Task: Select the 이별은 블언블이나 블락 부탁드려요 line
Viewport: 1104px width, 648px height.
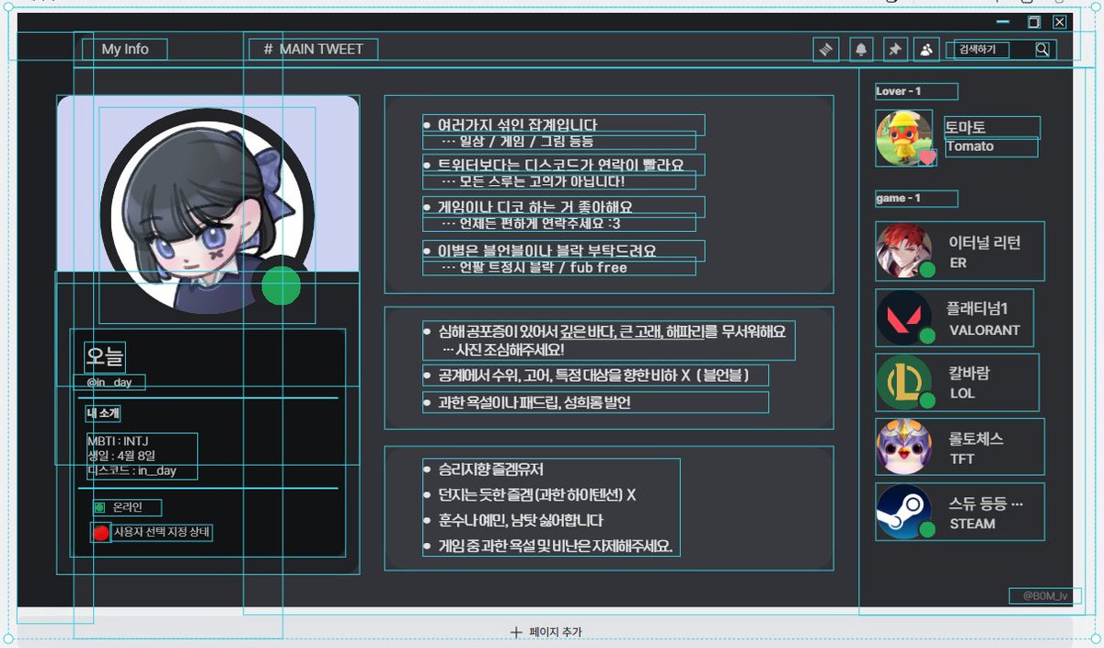Action: click(546, 250)
